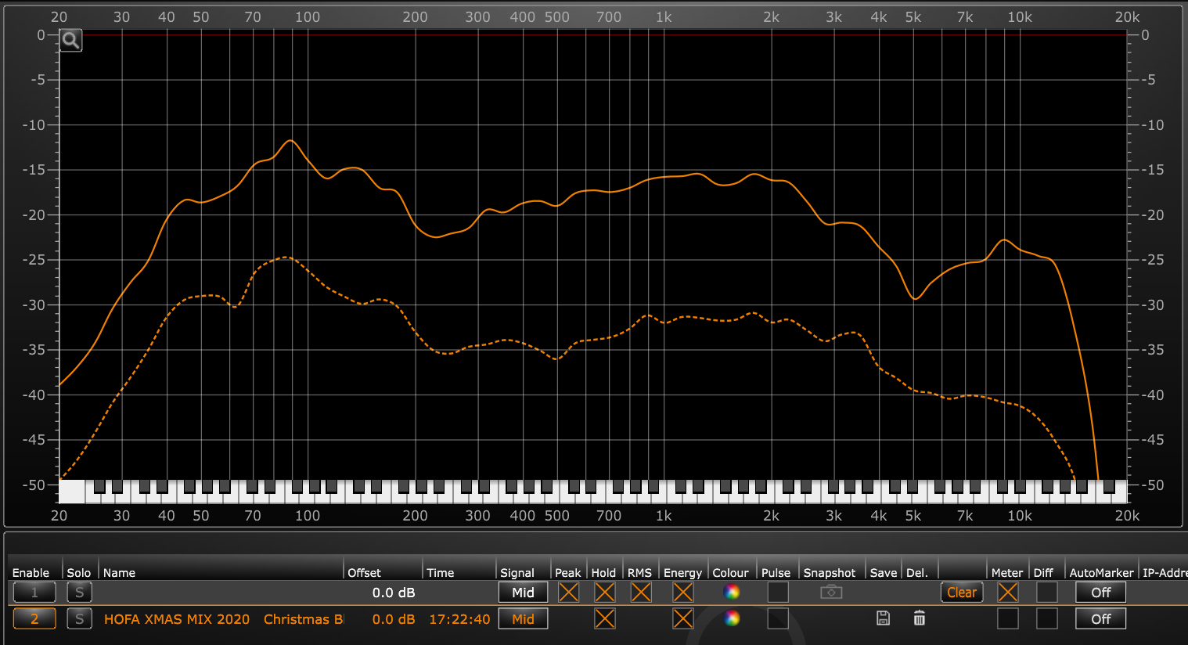Delete the HOFA XMAS MIX curve via the trash icon
1188x645 pixels.
click(x=919, y=618)
